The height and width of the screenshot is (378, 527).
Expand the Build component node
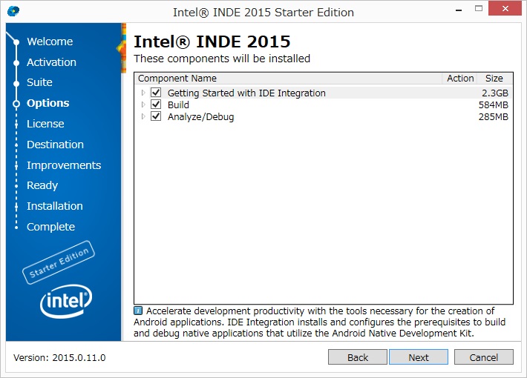coord(143,105)
